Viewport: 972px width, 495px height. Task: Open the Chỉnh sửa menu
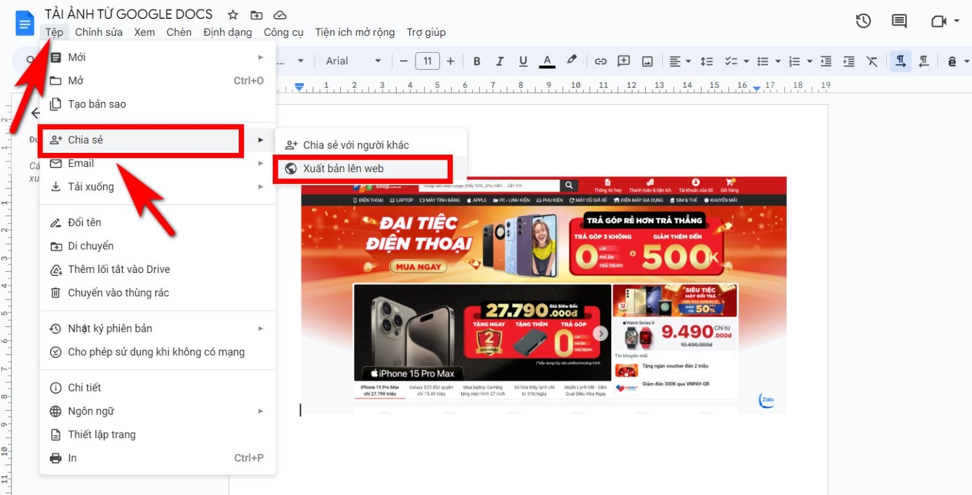pyautogui.click(x=98, y=32)
